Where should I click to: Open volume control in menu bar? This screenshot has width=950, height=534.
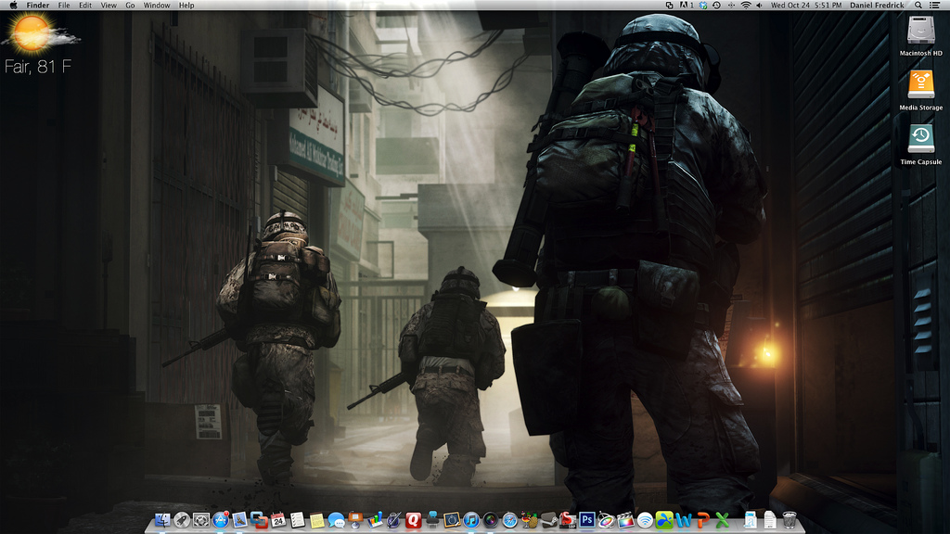tap(759, 5)
